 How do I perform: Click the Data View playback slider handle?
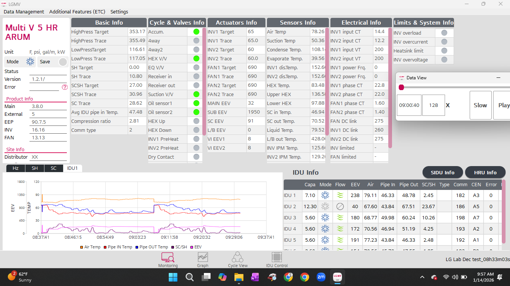(401, 87)
